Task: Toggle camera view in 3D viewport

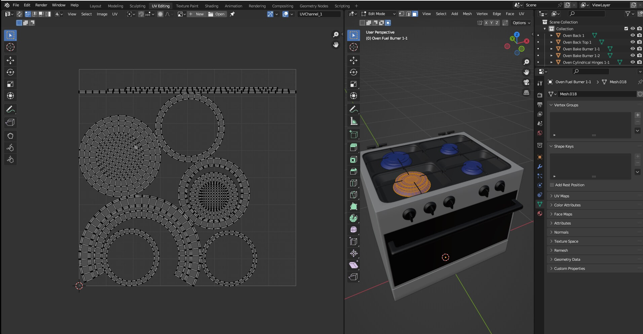Action: (526, 82)
